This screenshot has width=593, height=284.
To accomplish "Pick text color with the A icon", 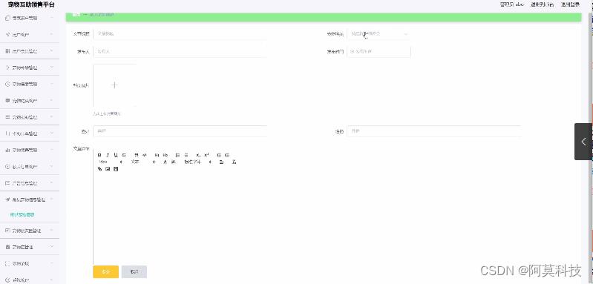I will (x=165, y=162).
